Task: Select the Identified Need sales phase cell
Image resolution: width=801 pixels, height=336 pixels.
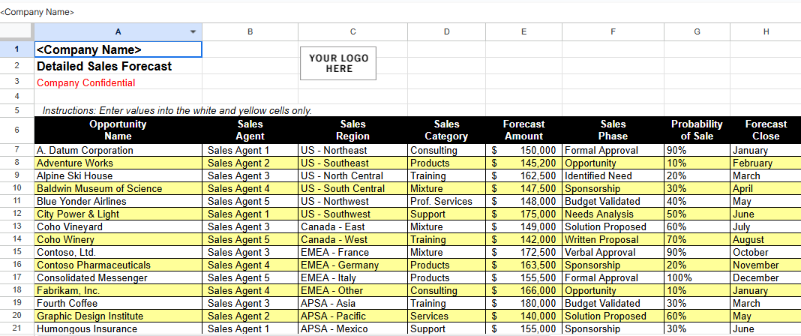Action: [612, 175]
